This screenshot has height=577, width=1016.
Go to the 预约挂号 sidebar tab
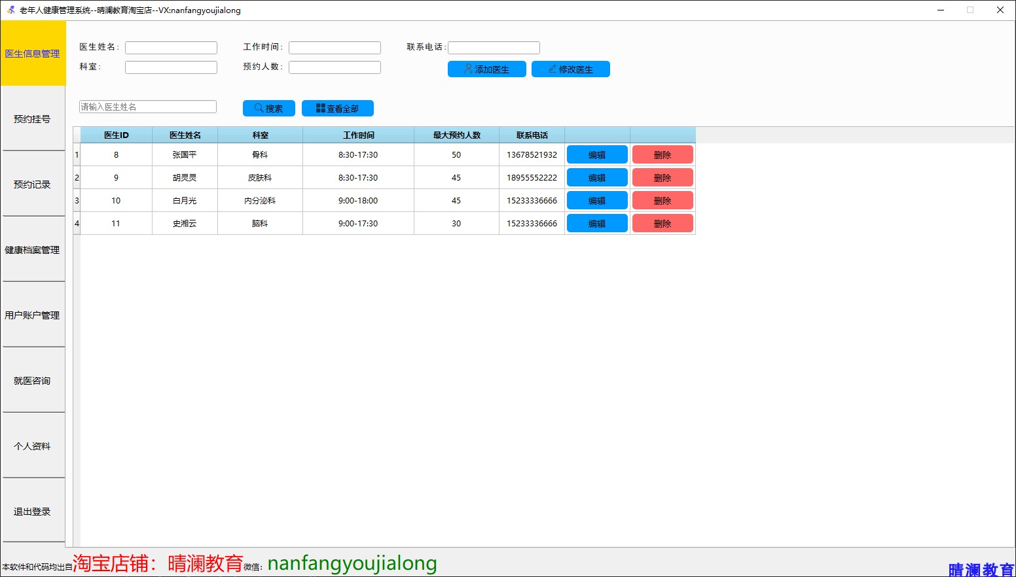point(33,118)
